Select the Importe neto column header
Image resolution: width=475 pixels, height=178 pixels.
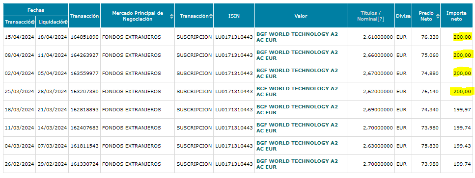click(x=457, y=16)
